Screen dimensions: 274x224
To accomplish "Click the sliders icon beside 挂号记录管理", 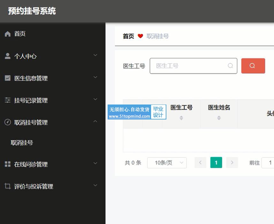I will [x=8, y=100].
